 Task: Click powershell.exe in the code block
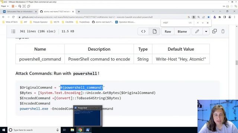coord(34,109)
